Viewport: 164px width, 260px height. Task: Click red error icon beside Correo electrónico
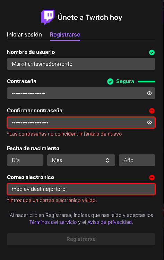(152, 178)
